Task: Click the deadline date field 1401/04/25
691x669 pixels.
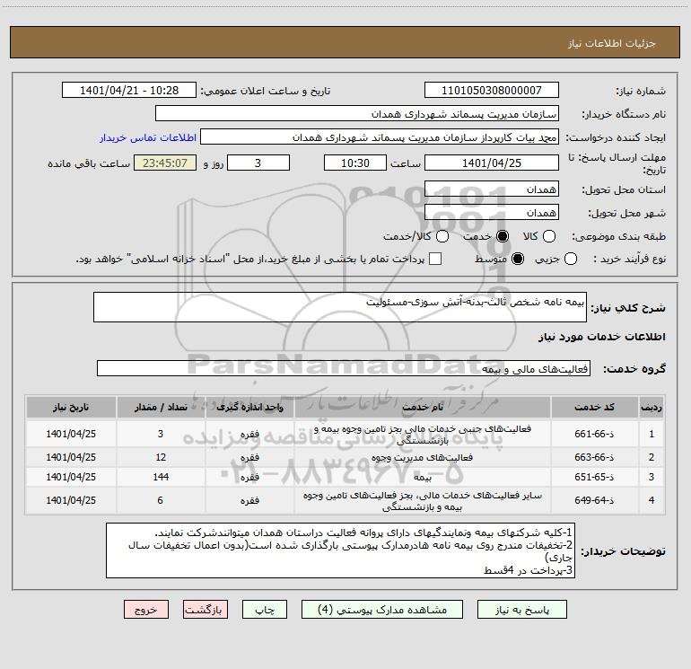Action: (x=492, y=163)
